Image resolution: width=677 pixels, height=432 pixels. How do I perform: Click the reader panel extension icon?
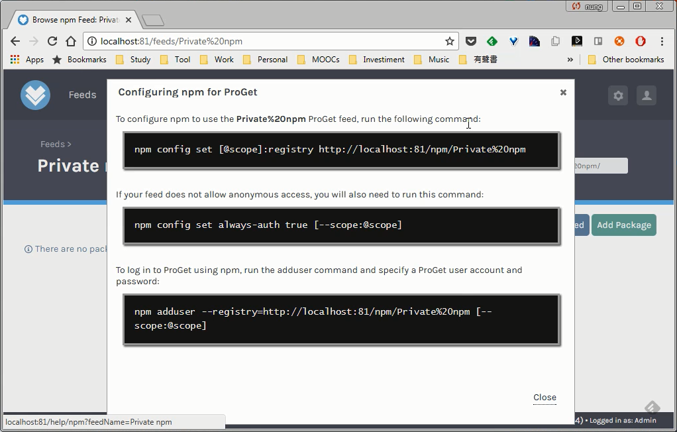tap(598, 41)
